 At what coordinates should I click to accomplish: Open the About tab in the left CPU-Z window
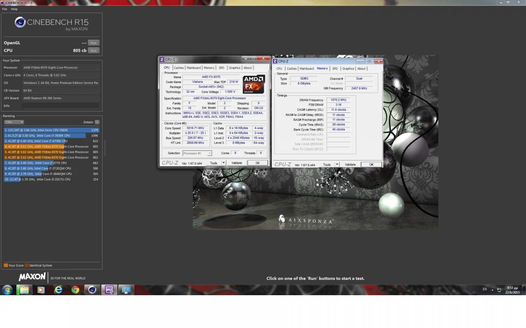[248, 68]
